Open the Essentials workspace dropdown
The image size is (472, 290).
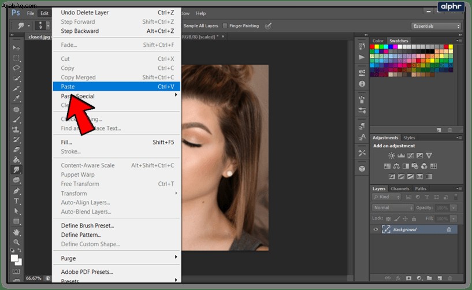(x=436, y=26)
